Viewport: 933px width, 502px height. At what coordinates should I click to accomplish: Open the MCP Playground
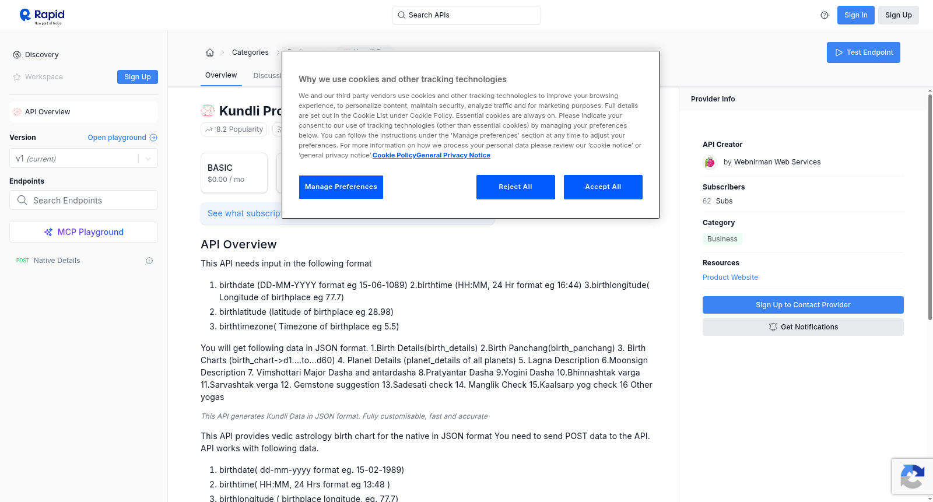point(83,232)
